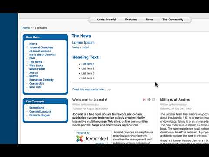Click List Item 2 text

pyautogui.click(x=88, y=68)
